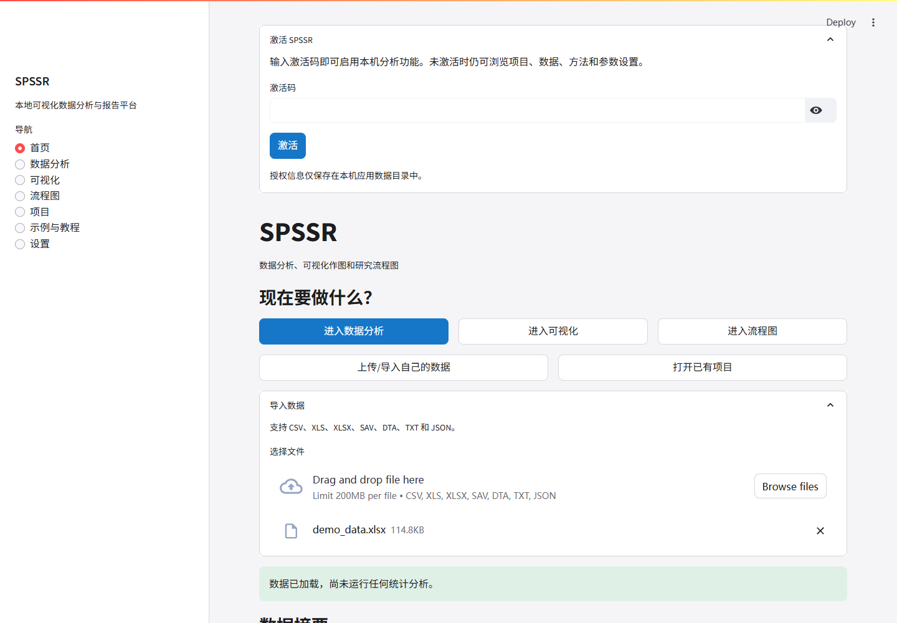This screenshot has width=897, height=623.
Task: Click 上传/导入自己的数据 button
Action: pyautogui.click(x=404, y=368)
